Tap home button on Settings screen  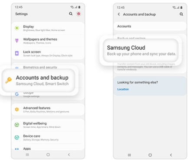(x=48, y=155)
